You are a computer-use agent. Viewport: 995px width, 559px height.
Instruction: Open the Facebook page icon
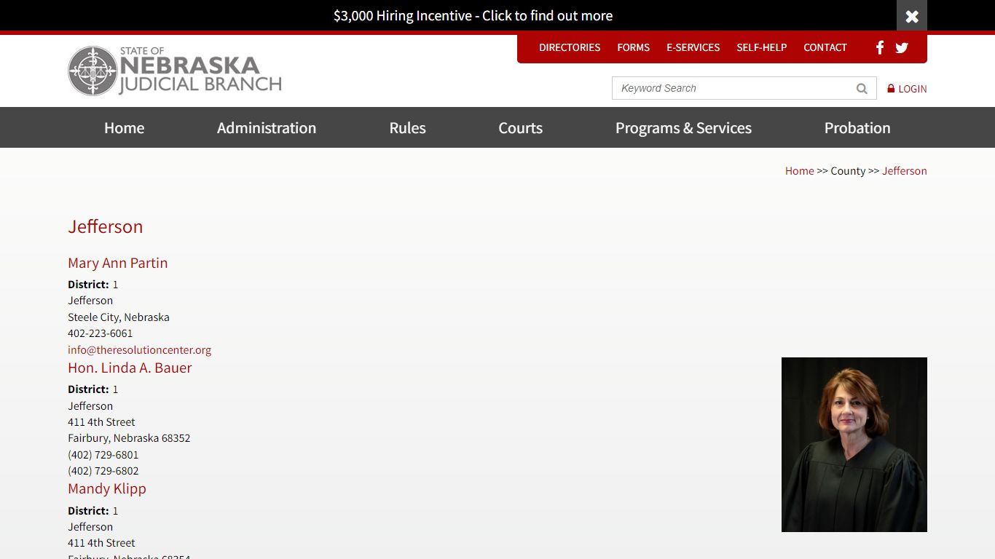click(x=880, y=47)
